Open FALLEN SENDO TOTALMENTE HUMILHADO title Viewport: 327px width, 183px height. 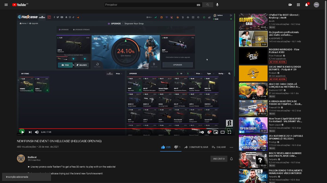(286, 172)
